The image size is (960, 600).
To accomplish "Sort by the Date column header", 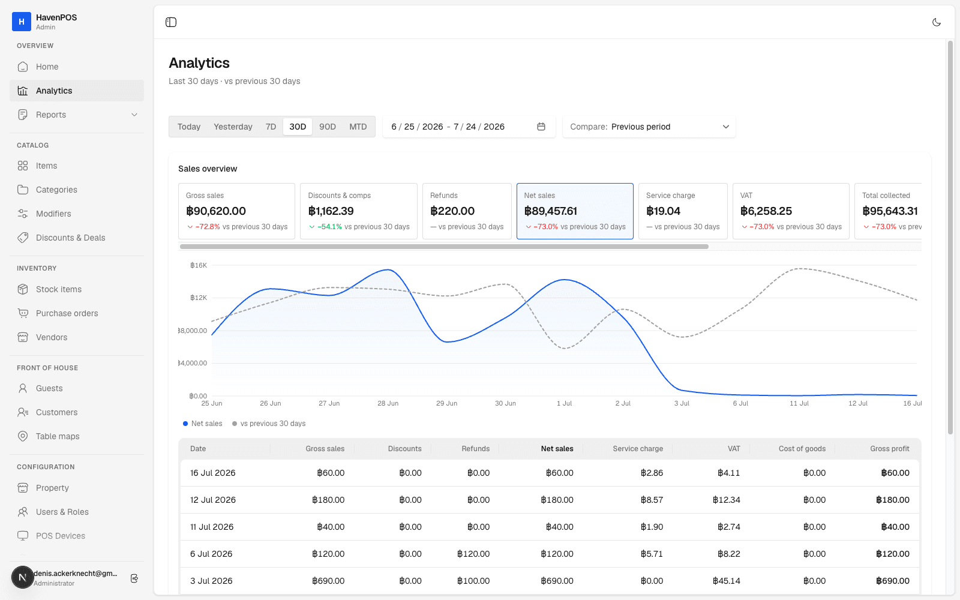I will click(x=198, y=449).
